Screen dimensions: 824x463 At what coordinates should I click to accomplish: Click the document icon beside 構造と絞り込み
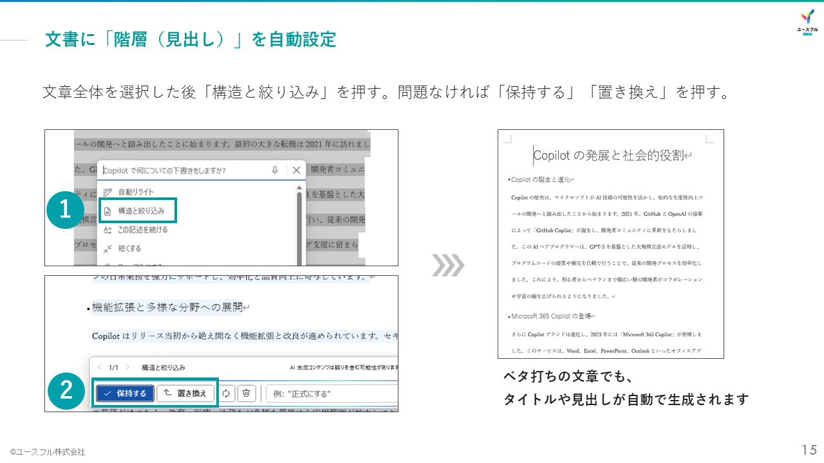[x=108, y=211]
